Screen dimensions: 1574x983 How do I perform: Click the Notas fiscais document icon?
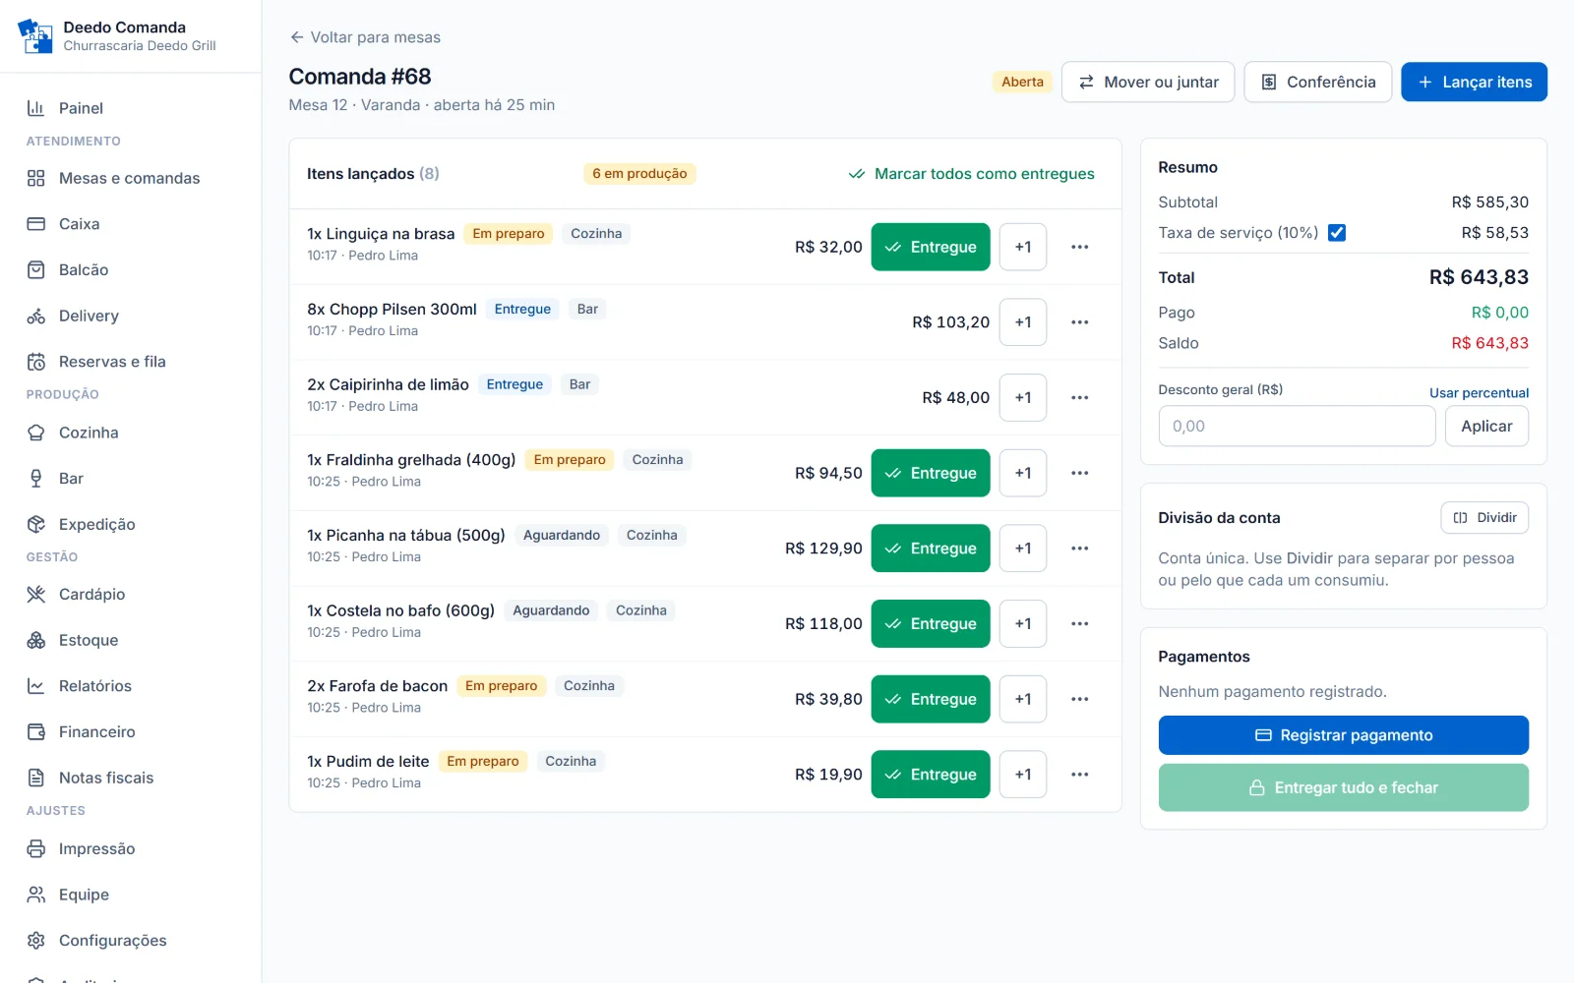point(36,778)
